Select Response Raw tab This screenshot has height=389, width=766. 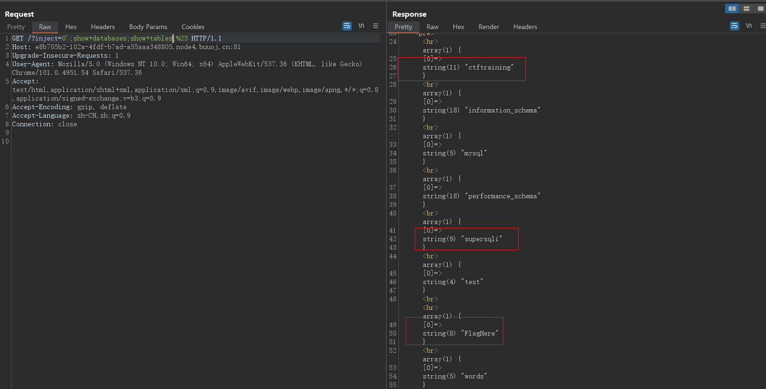pyautogui.click(x=432, y=27)
